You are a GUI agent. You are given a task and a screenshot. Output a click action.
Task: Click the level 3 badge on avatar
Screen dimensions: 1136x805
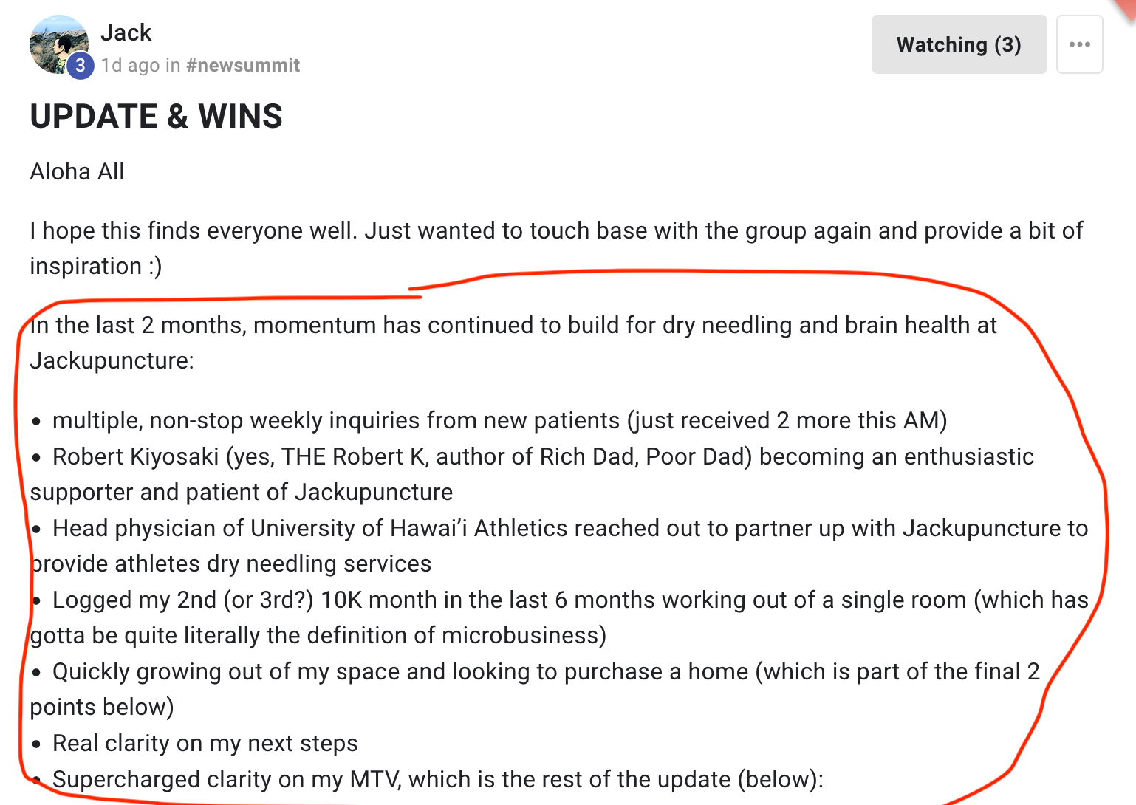point(81,66)
